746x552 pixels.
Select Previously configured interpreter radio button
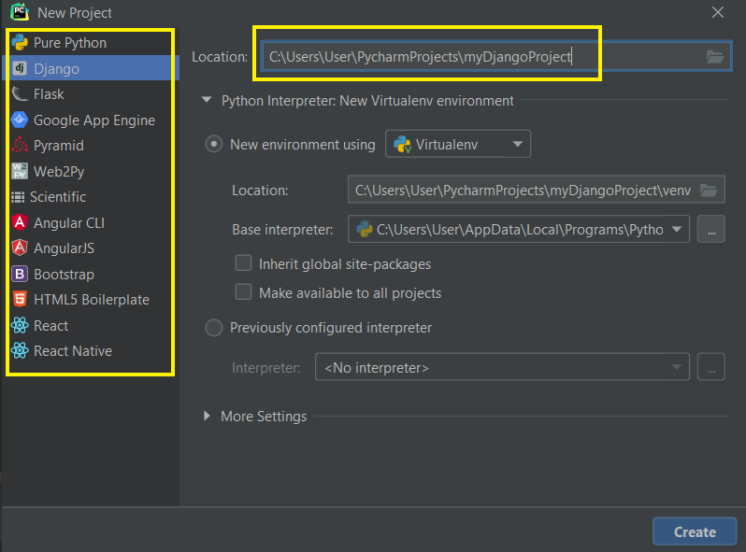[214, 328]
